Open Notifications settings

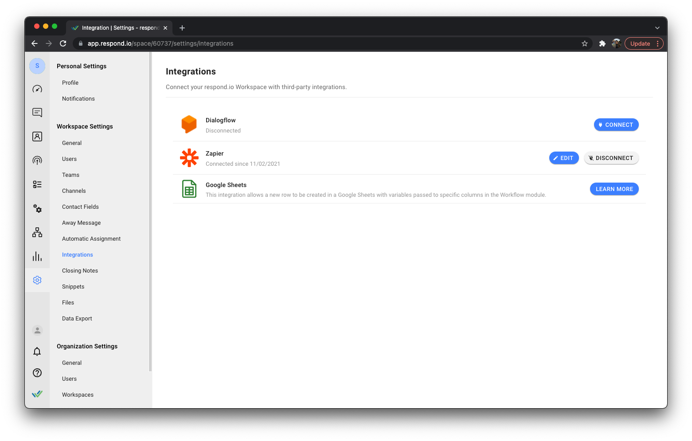pyautogui.click(x=78, y=99)
